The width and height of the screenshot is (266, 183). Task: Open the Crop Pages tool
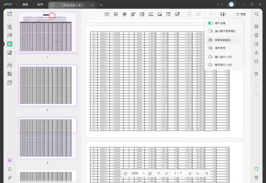tap(10, 74)
